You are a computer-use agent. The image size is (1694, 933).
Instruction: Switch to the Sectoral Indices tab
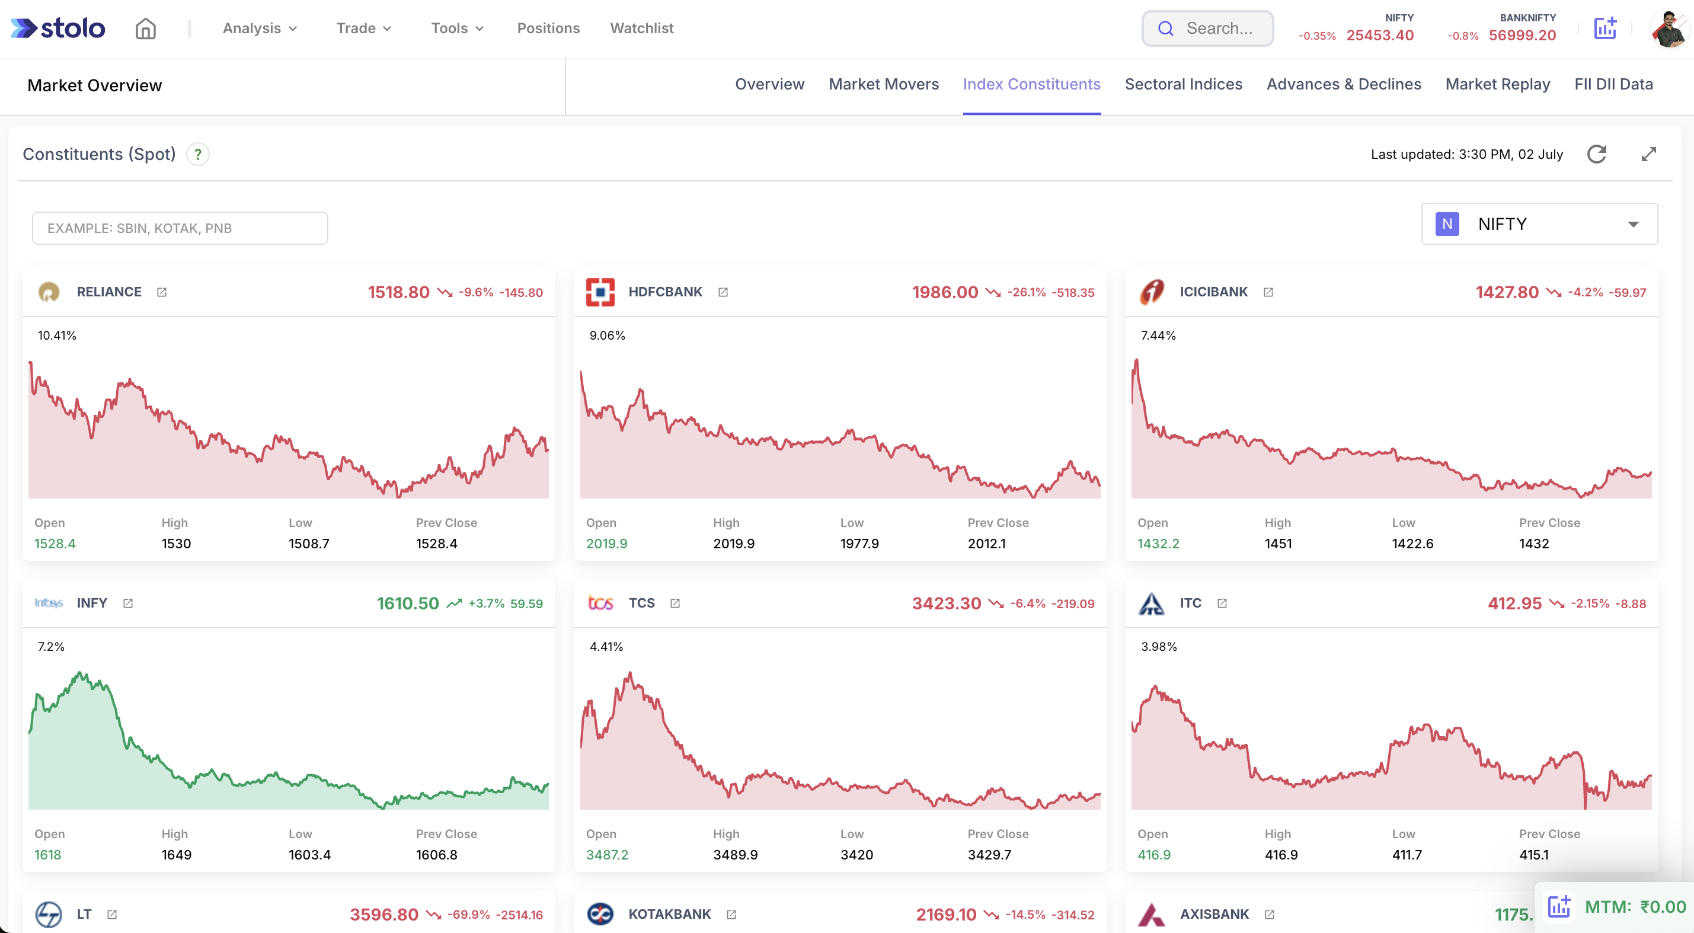tap(1183, 84)
